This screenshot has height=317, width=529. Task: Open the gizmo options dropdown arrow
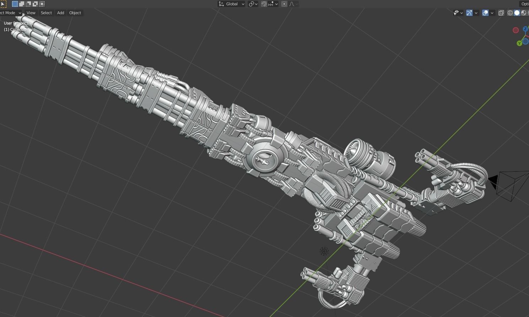point(476,13)
